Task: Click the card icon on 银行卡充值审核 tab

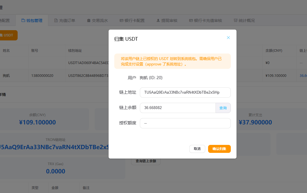Action: click(191, 20)
